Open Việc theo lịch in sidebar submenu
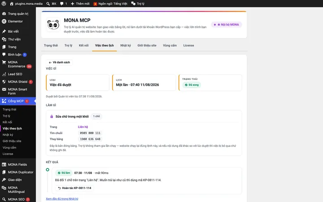 click(12, 128)
